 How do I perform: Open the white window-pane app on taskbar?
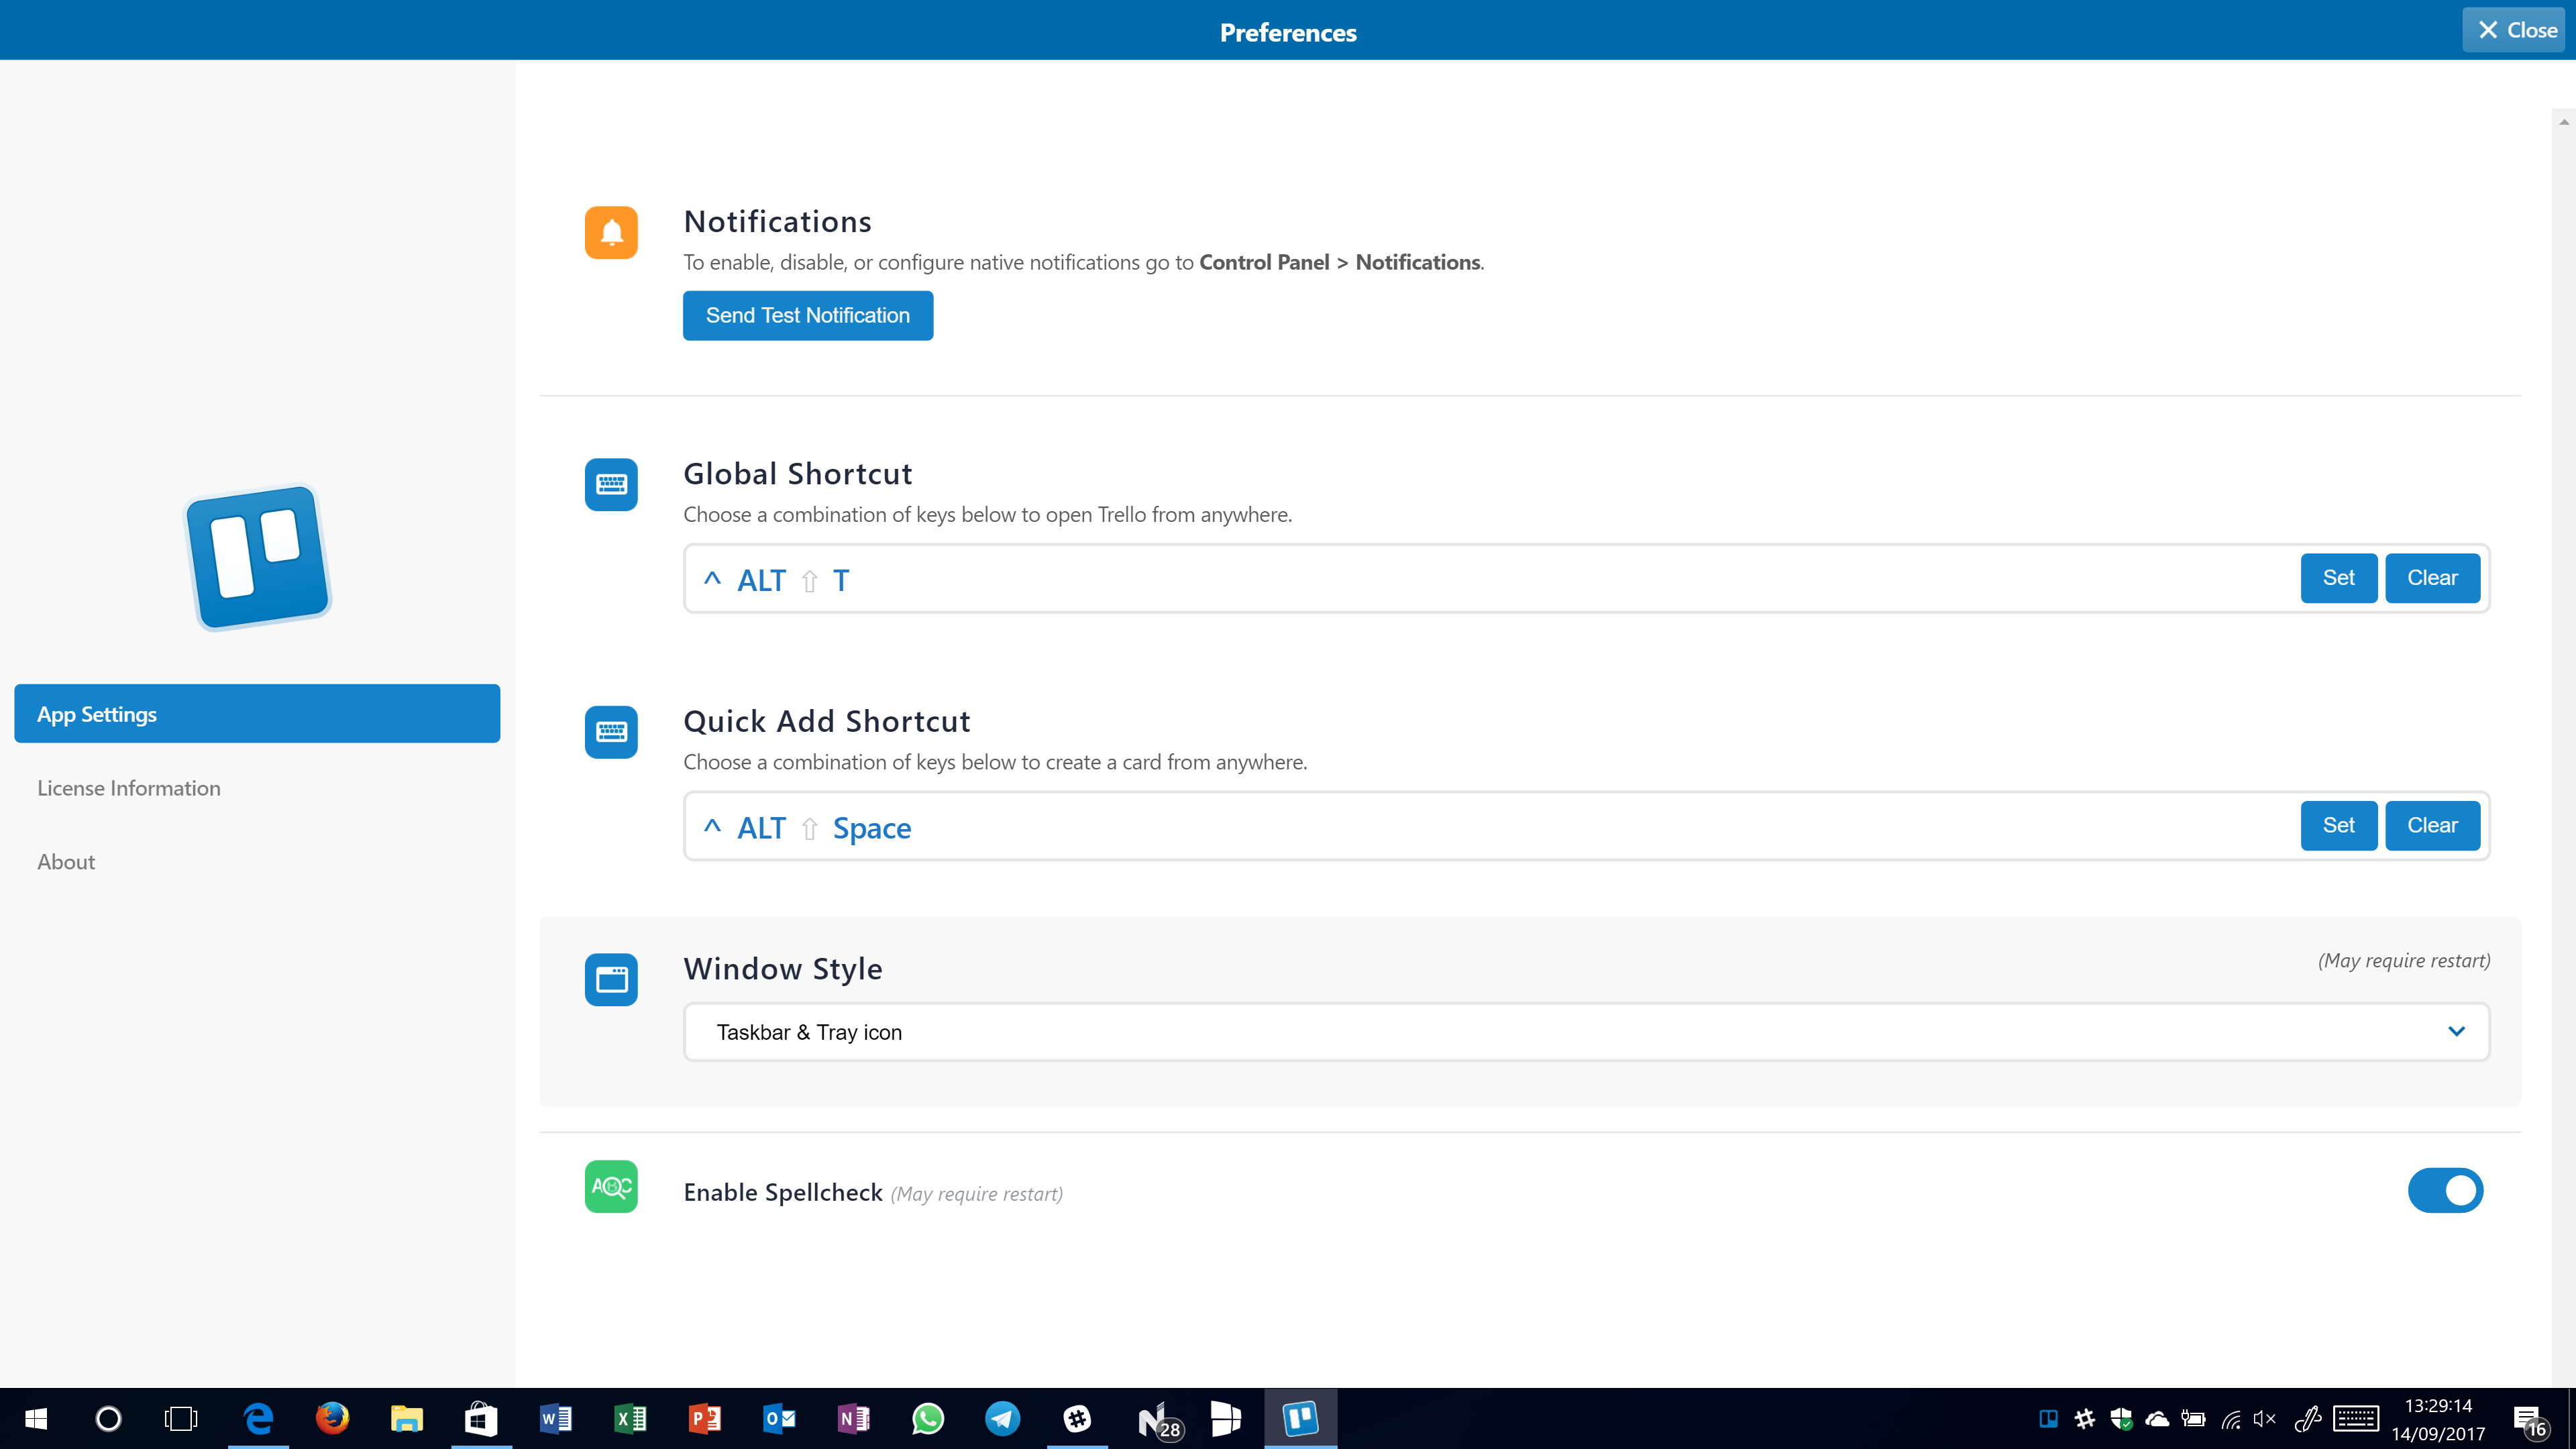coord(1226,1419)
